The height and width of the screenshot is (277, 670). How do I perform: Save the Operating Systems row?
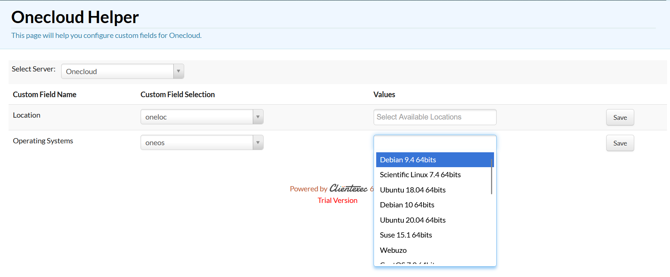click(620, 143)
